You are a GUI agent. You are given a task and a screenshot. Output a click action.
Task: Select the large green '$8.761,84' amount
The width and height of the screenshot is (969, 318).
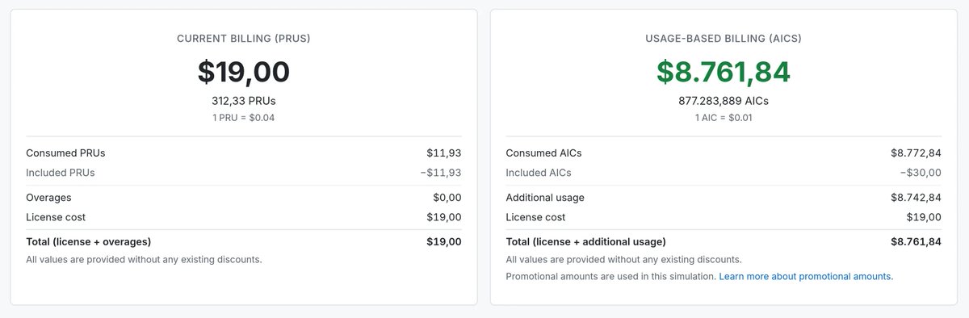(724, 72)
